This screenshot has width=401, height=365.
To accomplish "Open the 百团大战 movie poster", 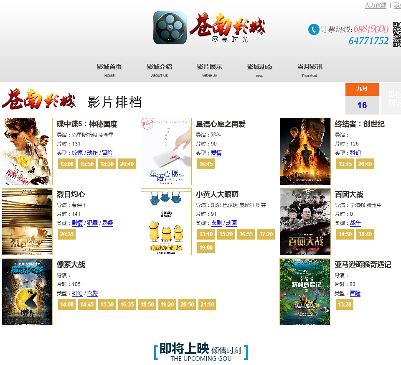I will (305, 222).
